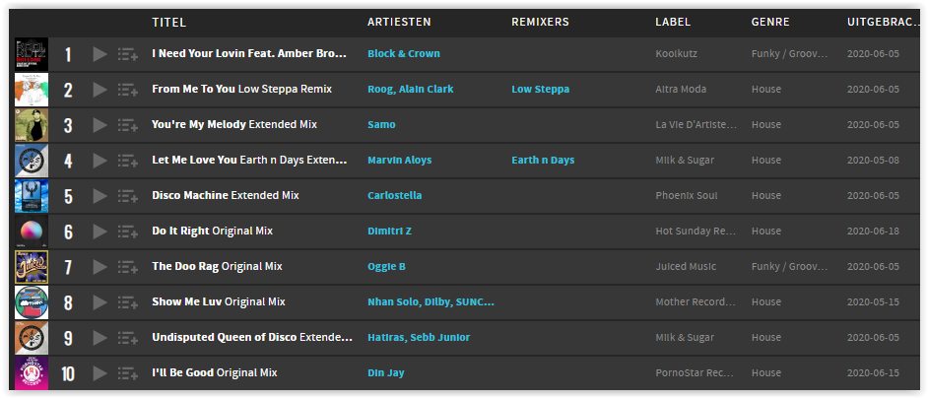Open remixer Low Steppa link
Viewport: 928px width, 398px height.
coord(540,89)
